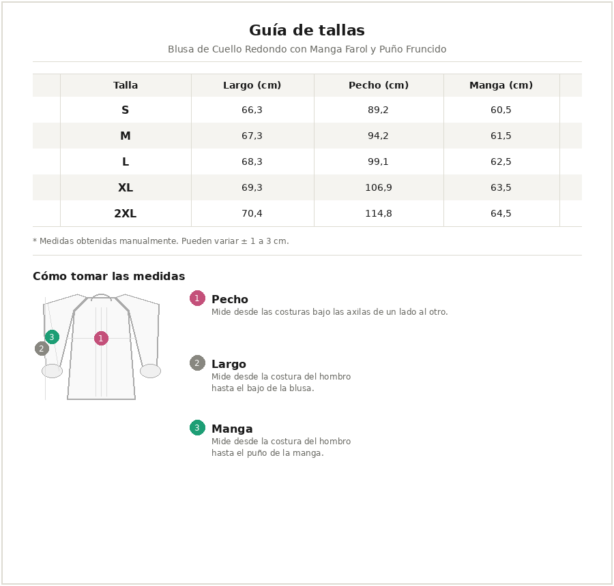Click the "Cómo tomar las medidas" heading
This screenshot has height=586, width=614.
coord(109,277)
